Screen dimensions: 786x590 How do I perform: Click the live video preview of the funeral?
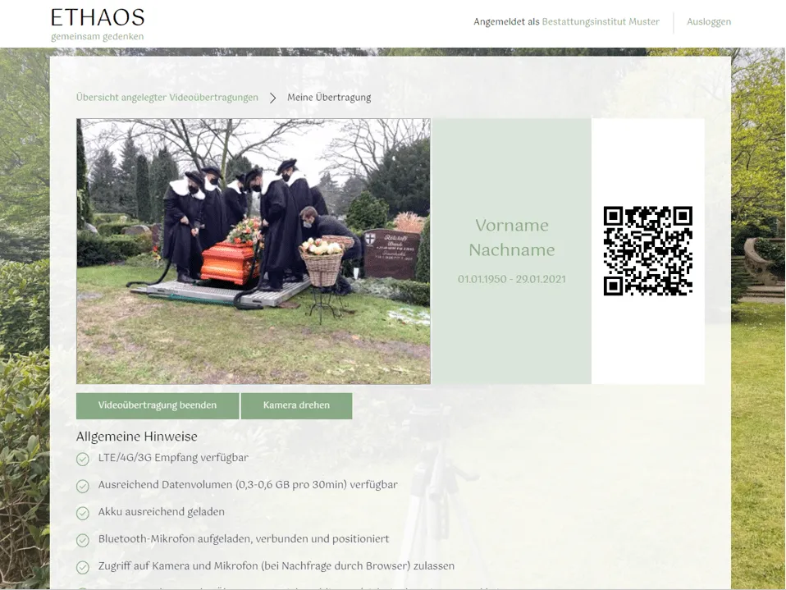click(x=253, y=251)
